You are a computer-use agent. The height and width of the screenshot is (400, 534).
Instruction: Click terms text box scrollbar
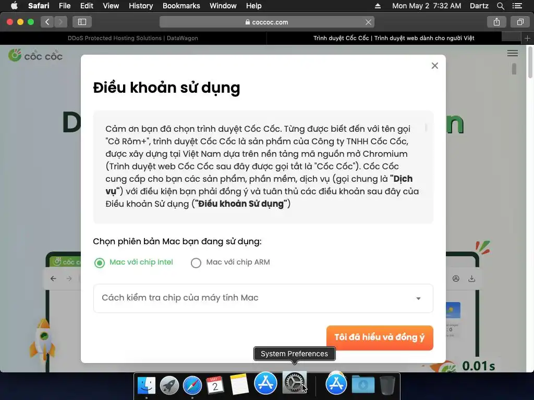(426, 128)
